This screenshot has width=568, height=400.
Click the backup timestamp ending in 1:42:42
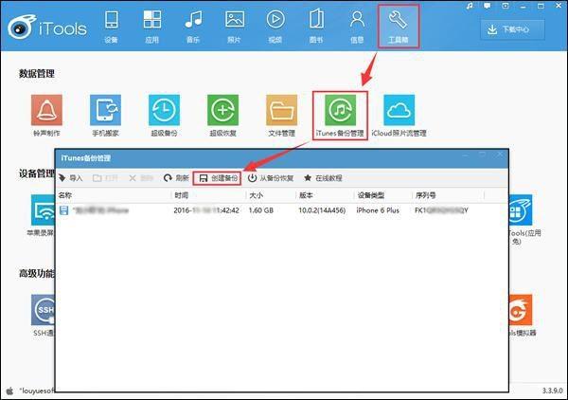pyautogui.click(x=206, y=210)
